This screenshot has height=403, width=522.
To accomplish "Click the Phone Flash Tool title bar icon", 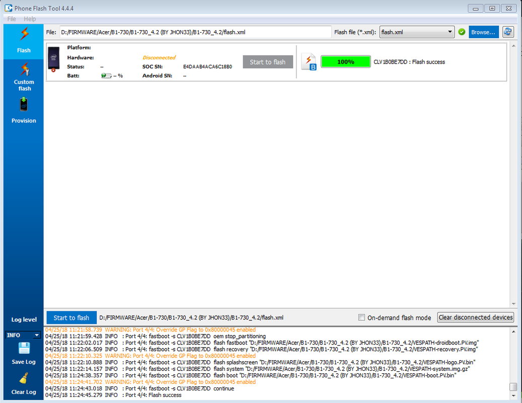I will tap(9, 8).
